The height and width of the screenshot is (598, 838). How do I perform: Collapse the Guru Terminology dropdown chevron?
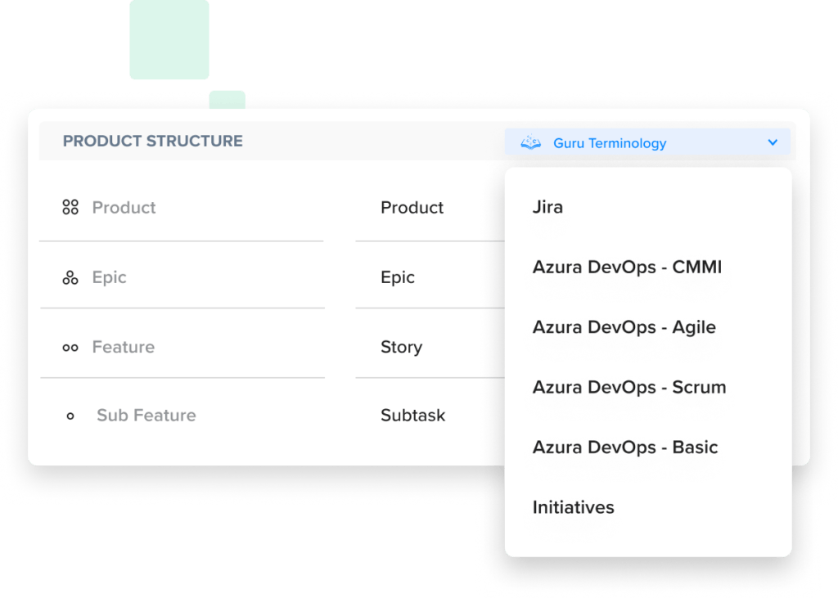(x=773, y=142)
